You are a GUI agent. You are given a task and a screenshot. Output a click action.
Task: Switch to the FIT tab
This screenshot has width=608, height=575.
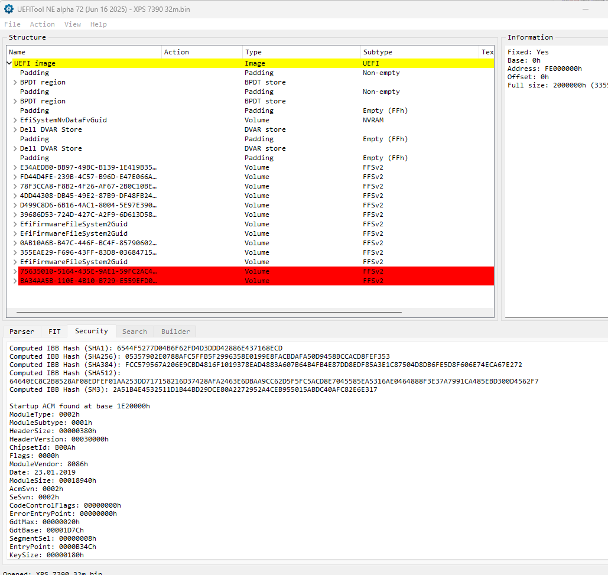click(54, 332)
